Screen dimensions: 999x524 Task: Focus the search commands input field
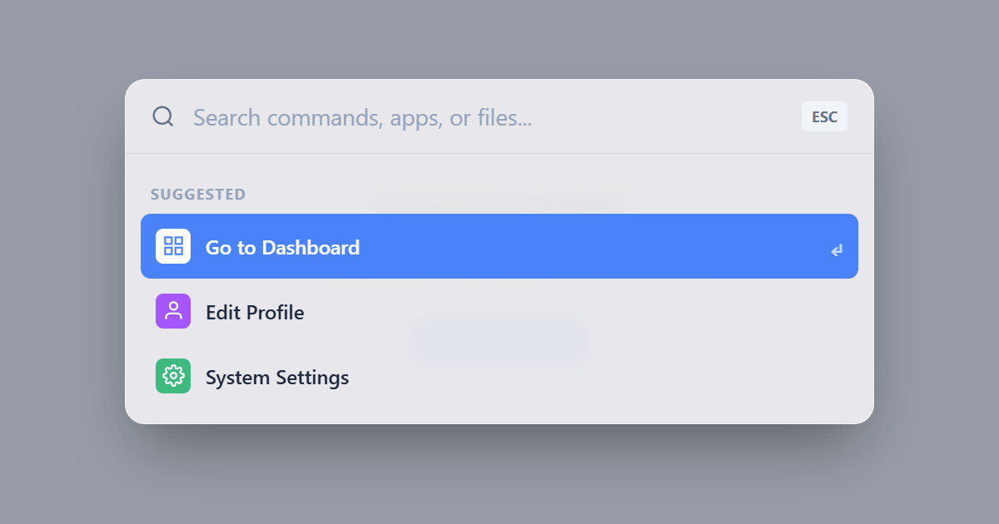[491, 117]
